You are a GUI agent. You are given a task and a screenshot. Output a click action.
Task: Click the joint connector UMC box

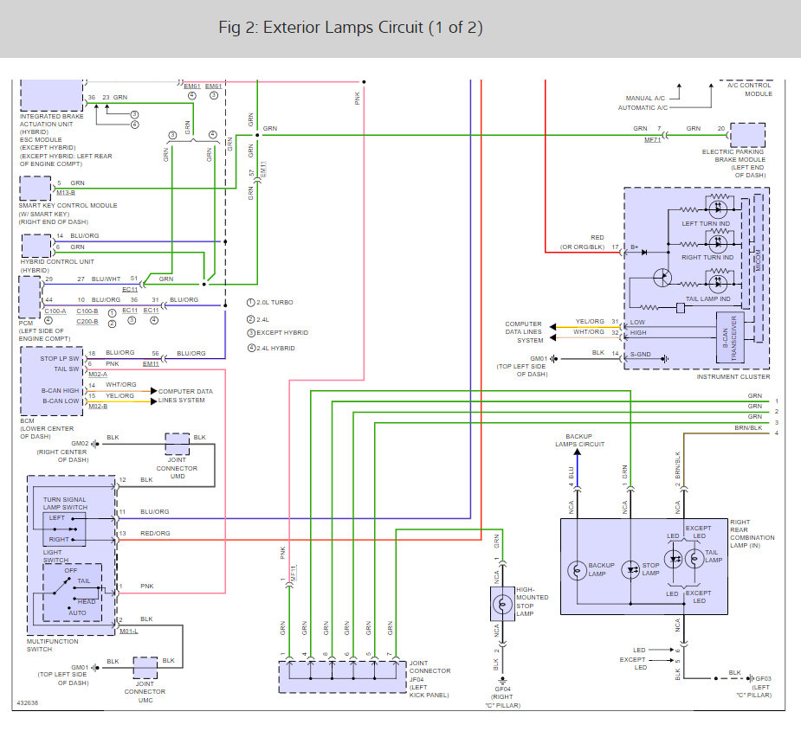coord(145,668)
